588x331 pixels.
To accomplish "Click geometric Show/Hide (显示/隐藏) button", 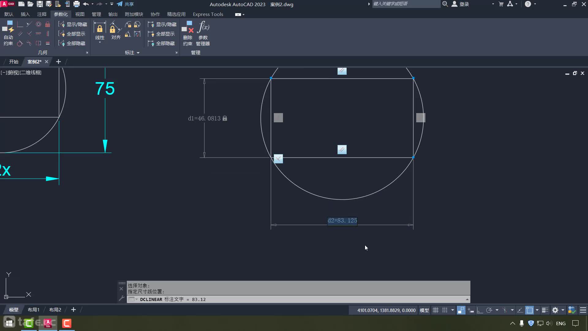I will (73, 24).
